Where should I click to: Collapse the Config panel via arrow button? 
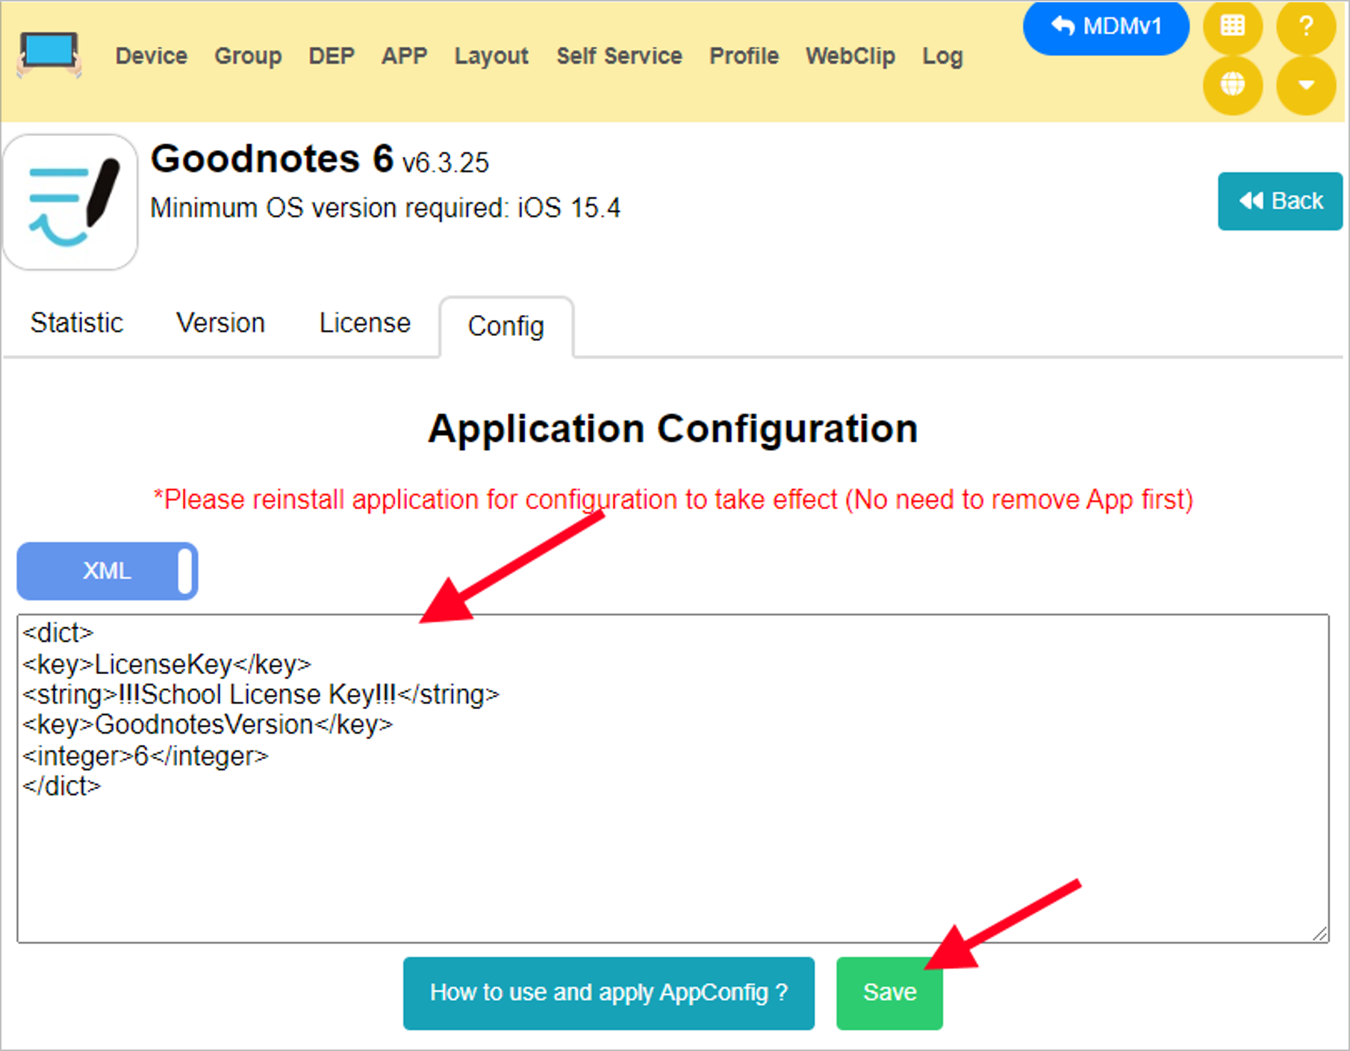(x=1306, y=84)
